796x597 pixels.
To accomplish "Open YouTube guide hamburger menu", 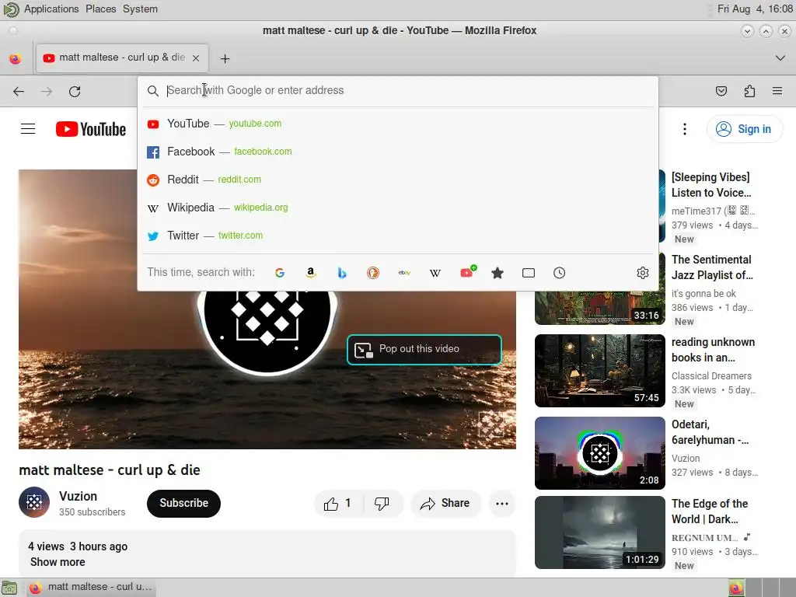I will (28, 129).
